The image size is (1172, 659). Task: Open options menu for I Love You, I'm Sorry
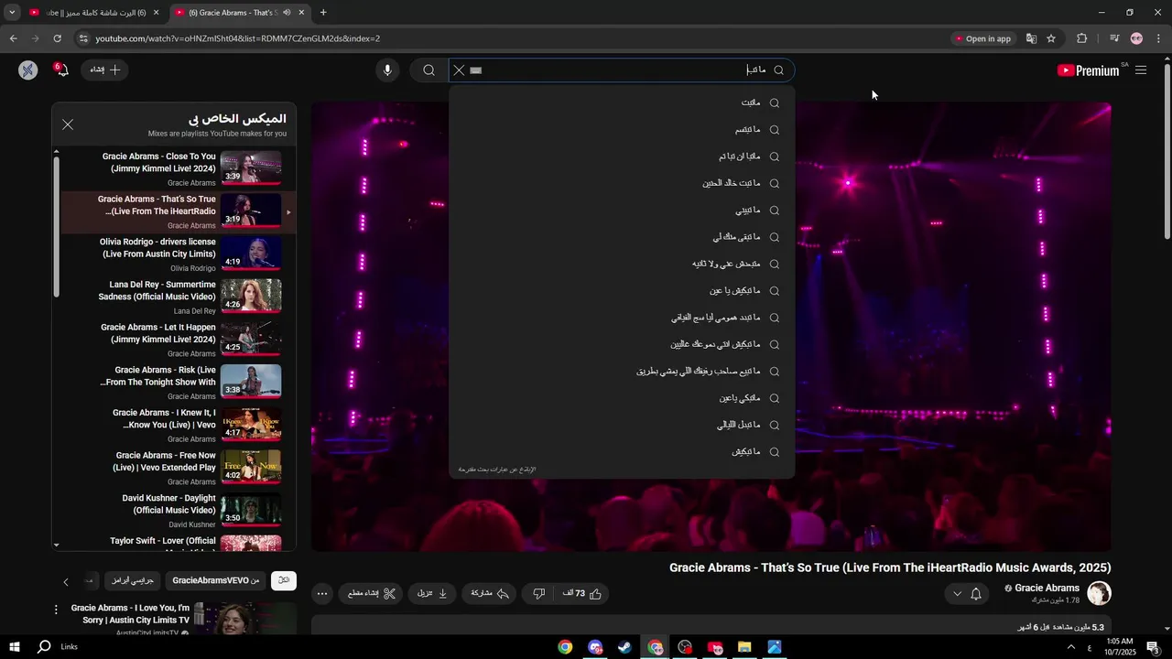coord(56,610)
